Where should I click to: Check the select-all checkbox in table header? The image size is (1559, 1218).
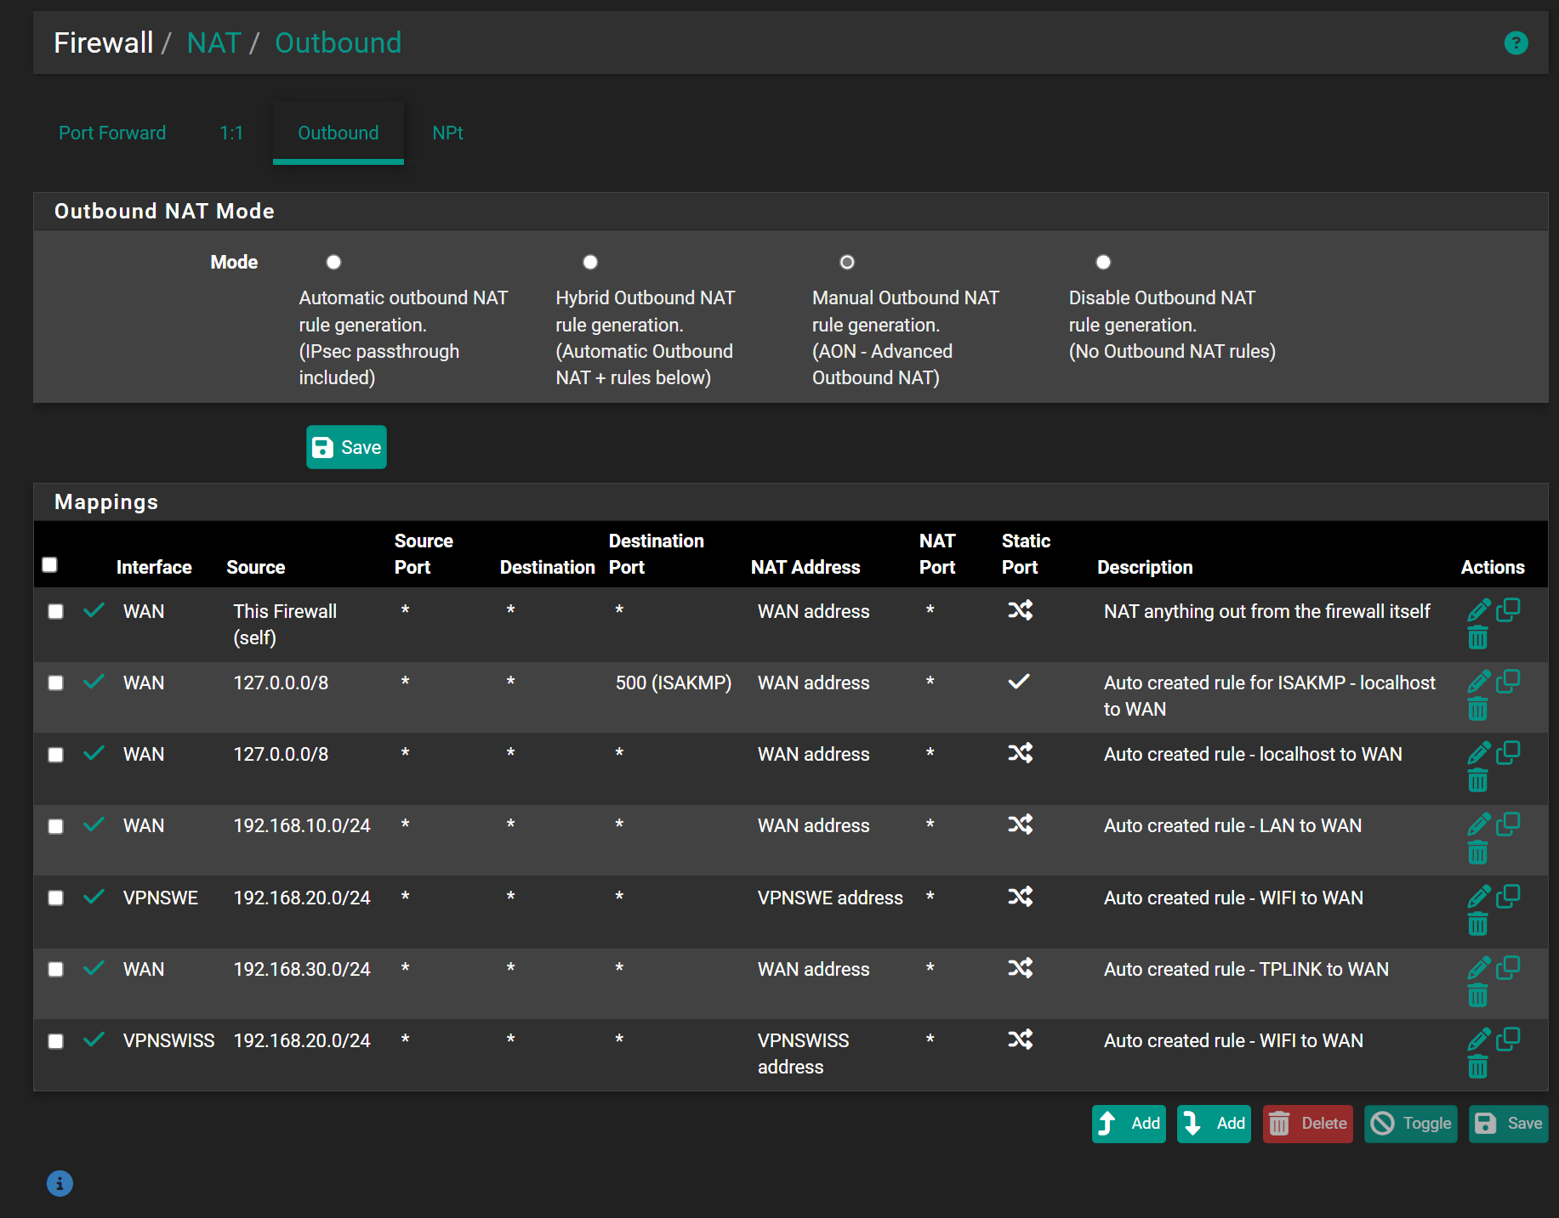[x=50, y=564]
